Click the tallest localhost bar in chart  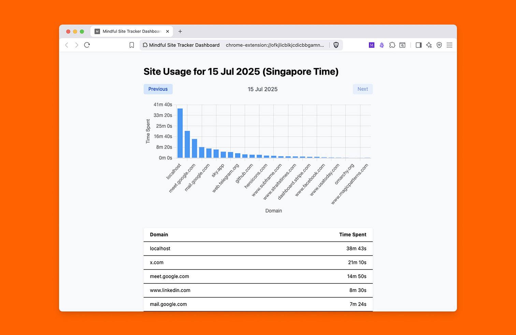[180, 133]
